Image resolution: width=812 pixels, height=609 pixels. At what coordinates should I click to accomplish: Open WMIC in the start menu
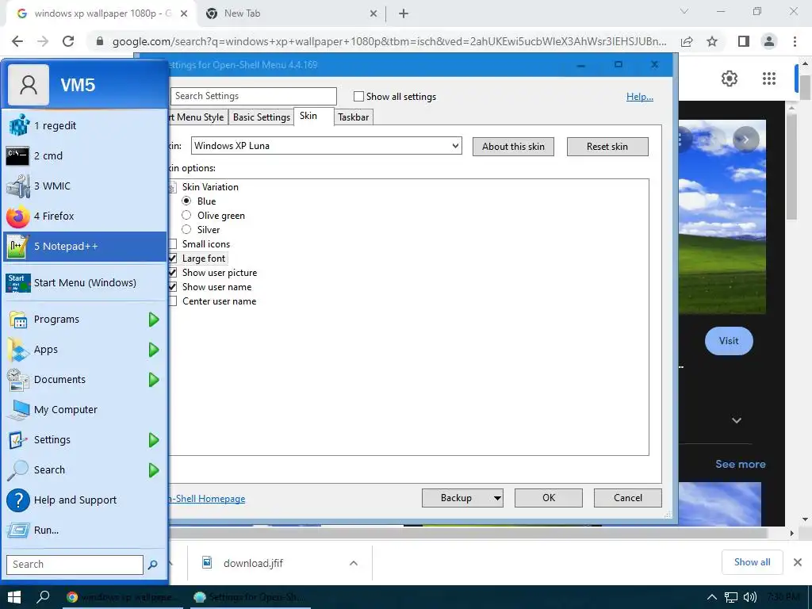(x=84, y=186)
